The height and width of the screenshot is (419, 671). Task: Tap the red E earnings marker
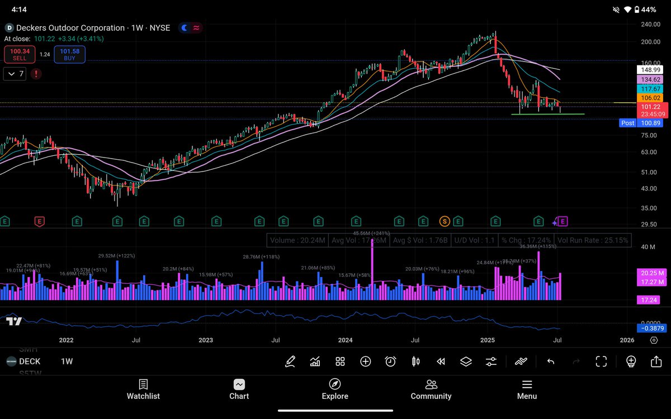(39, 222)
